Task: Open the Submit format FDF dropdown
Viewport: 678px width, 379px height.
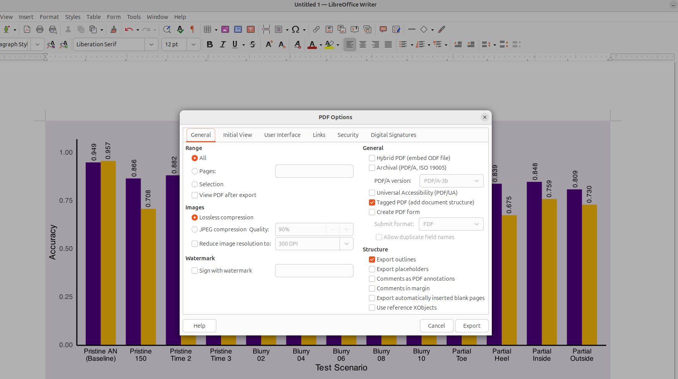Action: pos(451,224)
